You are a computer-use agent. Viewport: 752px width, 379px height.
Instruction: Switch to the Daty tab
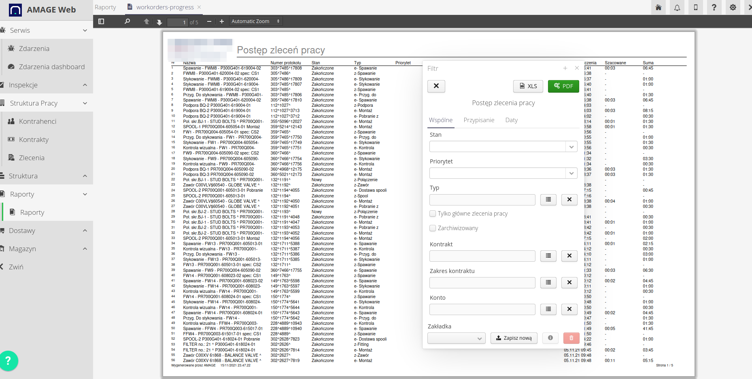[511, 120]
